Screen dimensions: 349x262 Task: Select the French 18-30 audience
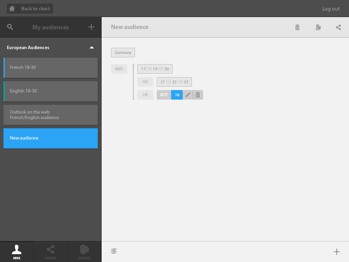[50, 68]
